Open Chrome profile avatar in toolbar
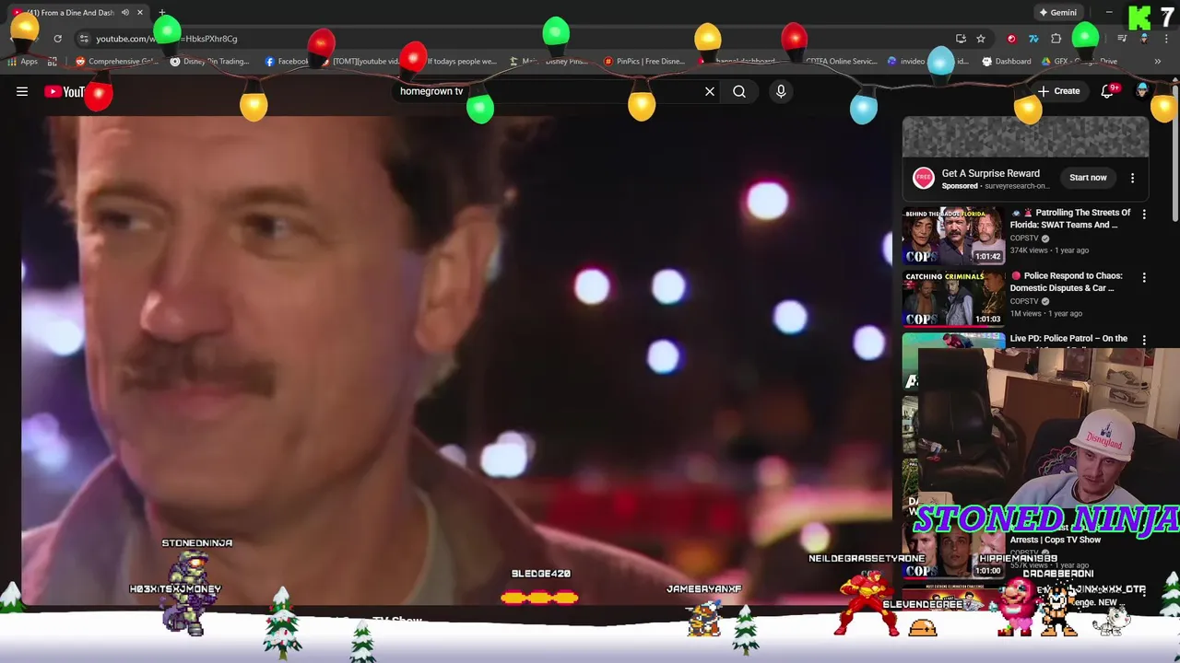 (1144, 39)
